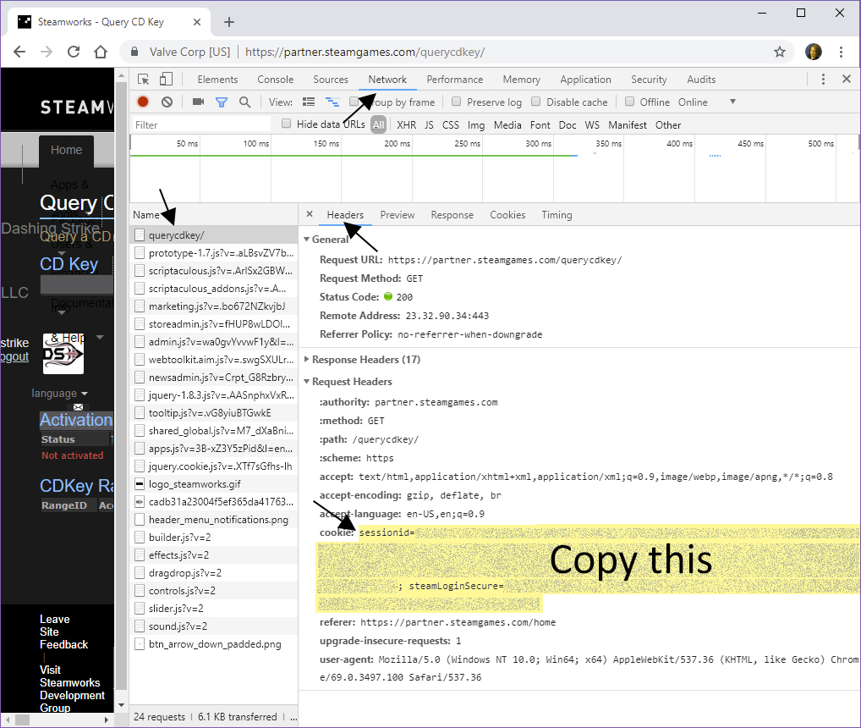Select the header_menu_notifications.png request

214,520
